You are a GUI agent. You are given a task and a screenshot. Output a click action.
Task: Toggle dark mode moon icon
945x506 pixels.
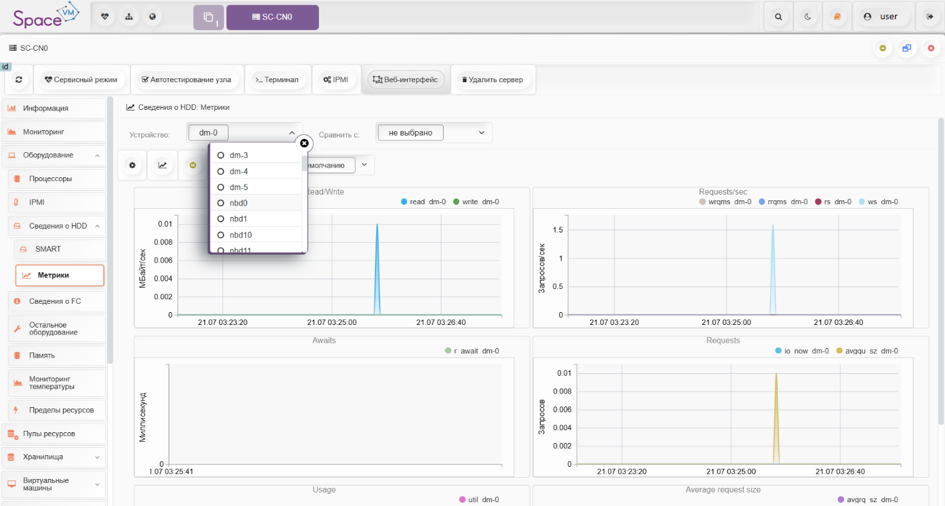(808, 17)
